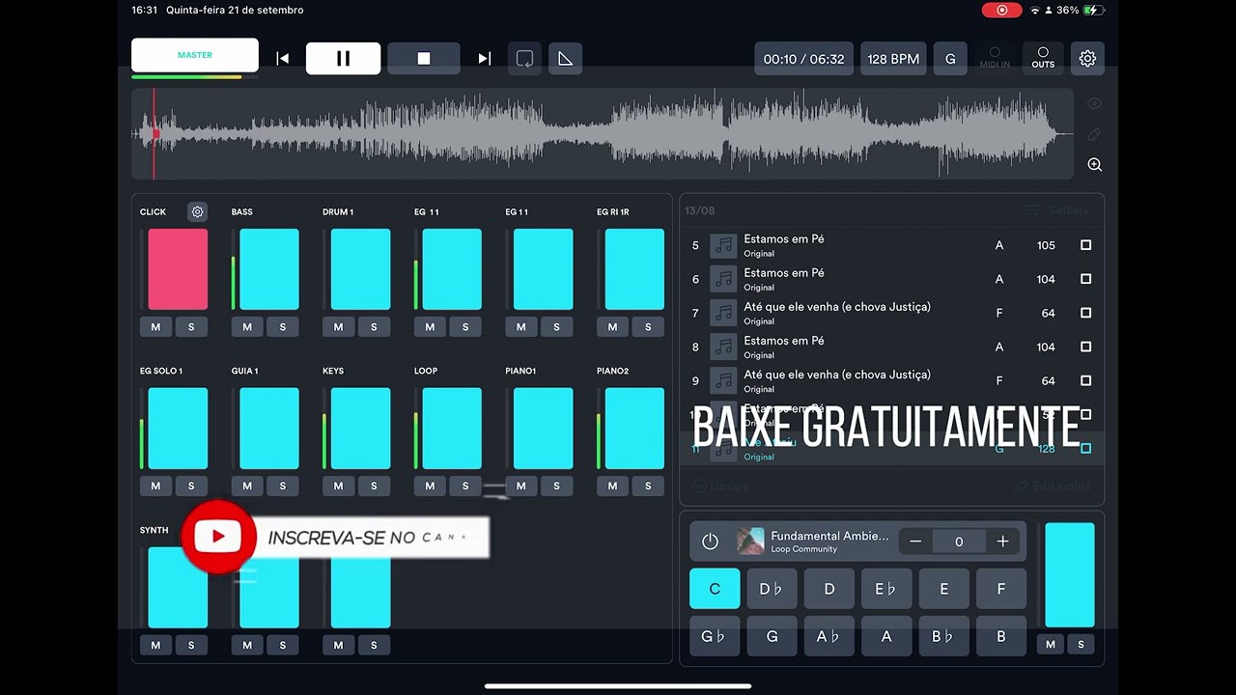Viewport: 1236px width, 695px height.
Task: Mute the CLICK track
Action: coord(155,327)
